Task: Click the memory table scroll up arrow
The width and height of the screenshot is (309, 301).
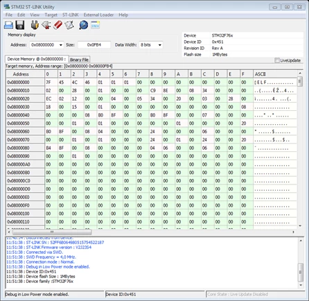Action: pyautogui.click(x=300, y=73)
